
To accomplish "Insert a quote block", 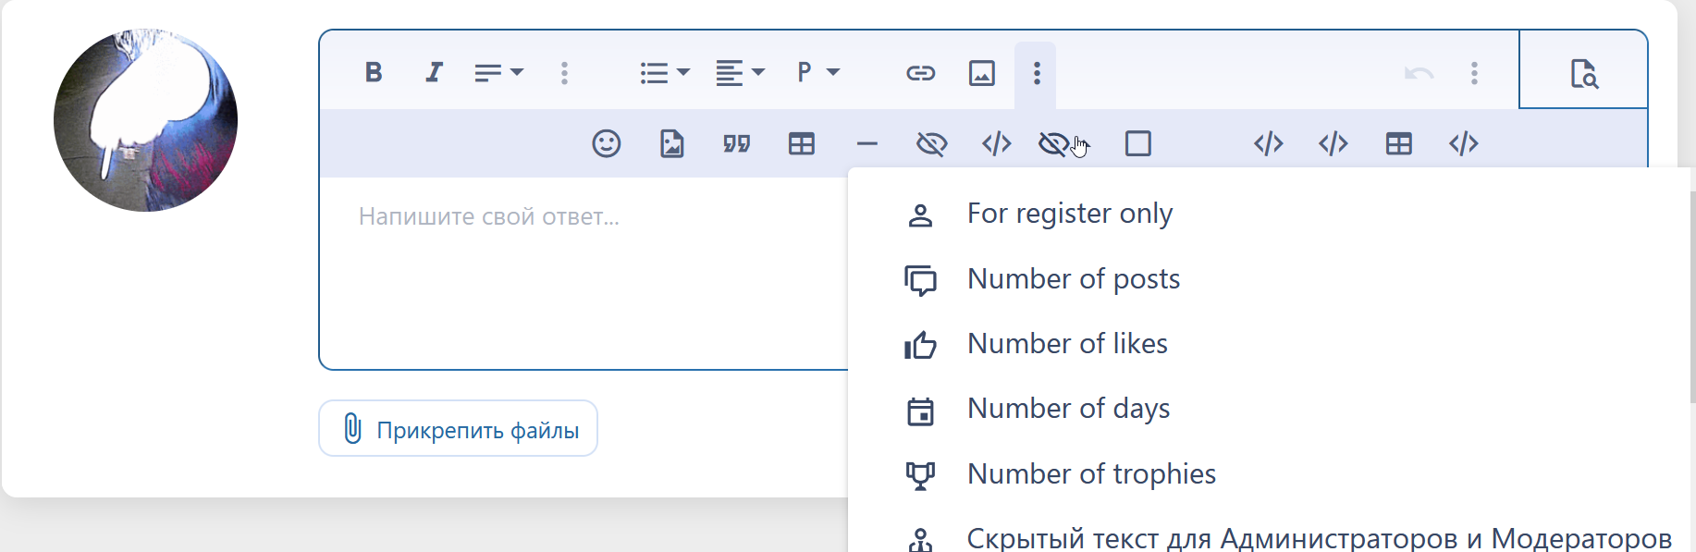I will 736,143.
